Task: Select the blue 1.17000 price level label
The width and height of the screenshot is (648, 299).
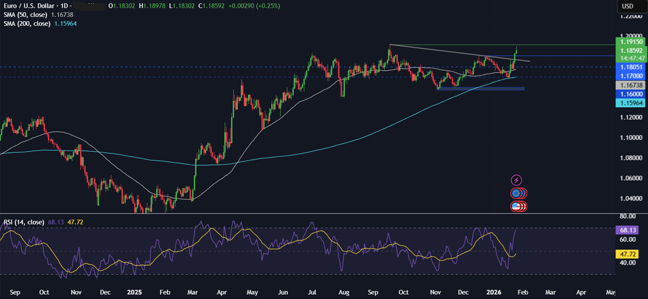Action: tap(632, 76)
